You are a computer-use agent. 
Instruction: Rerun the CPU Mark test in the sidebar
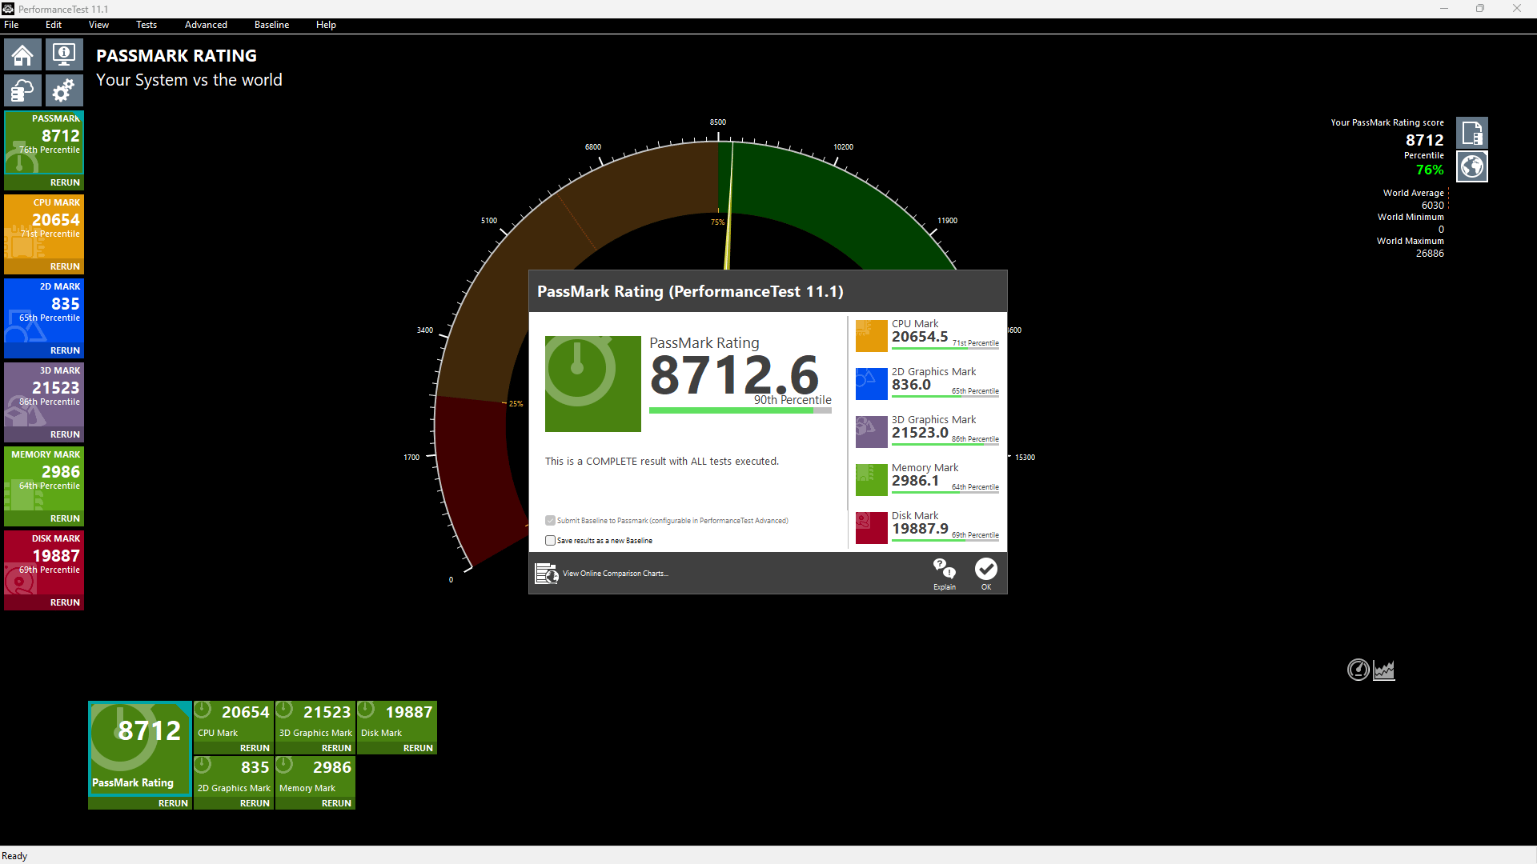click(65, 266)
